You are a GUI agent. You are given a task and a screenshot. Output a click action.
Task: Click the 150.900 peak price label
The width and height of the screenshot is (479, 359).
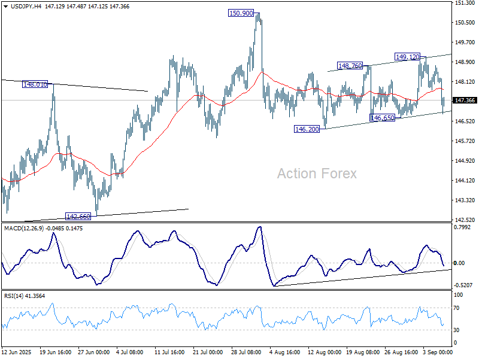coord(241,13)
